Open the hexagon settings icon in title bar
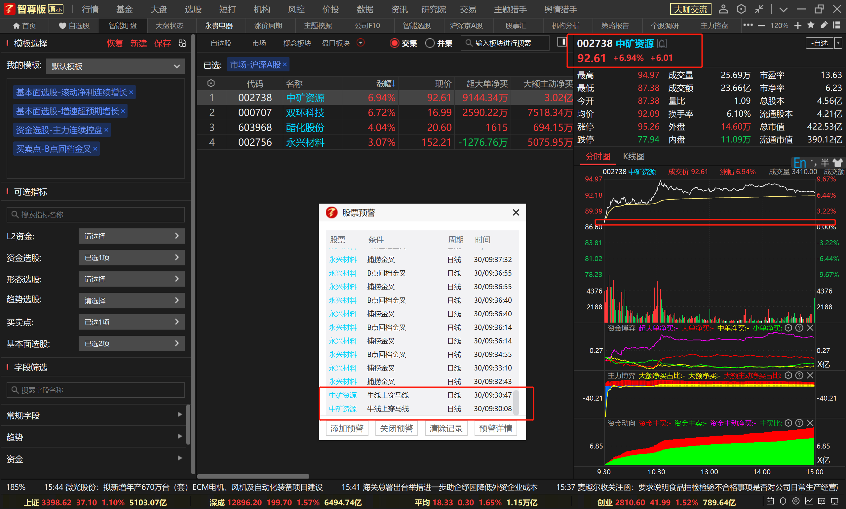Viewport: 846px width, 509px height. point(741,9)
